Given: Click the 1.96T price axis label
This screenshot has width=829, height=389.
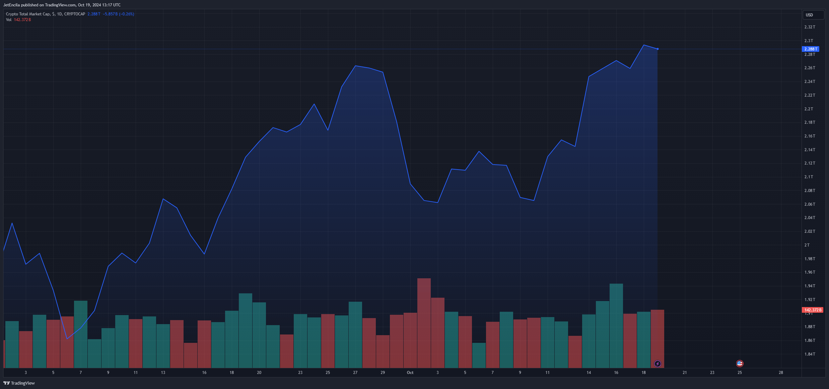Looking at the screenshot, I should (810, 272).
